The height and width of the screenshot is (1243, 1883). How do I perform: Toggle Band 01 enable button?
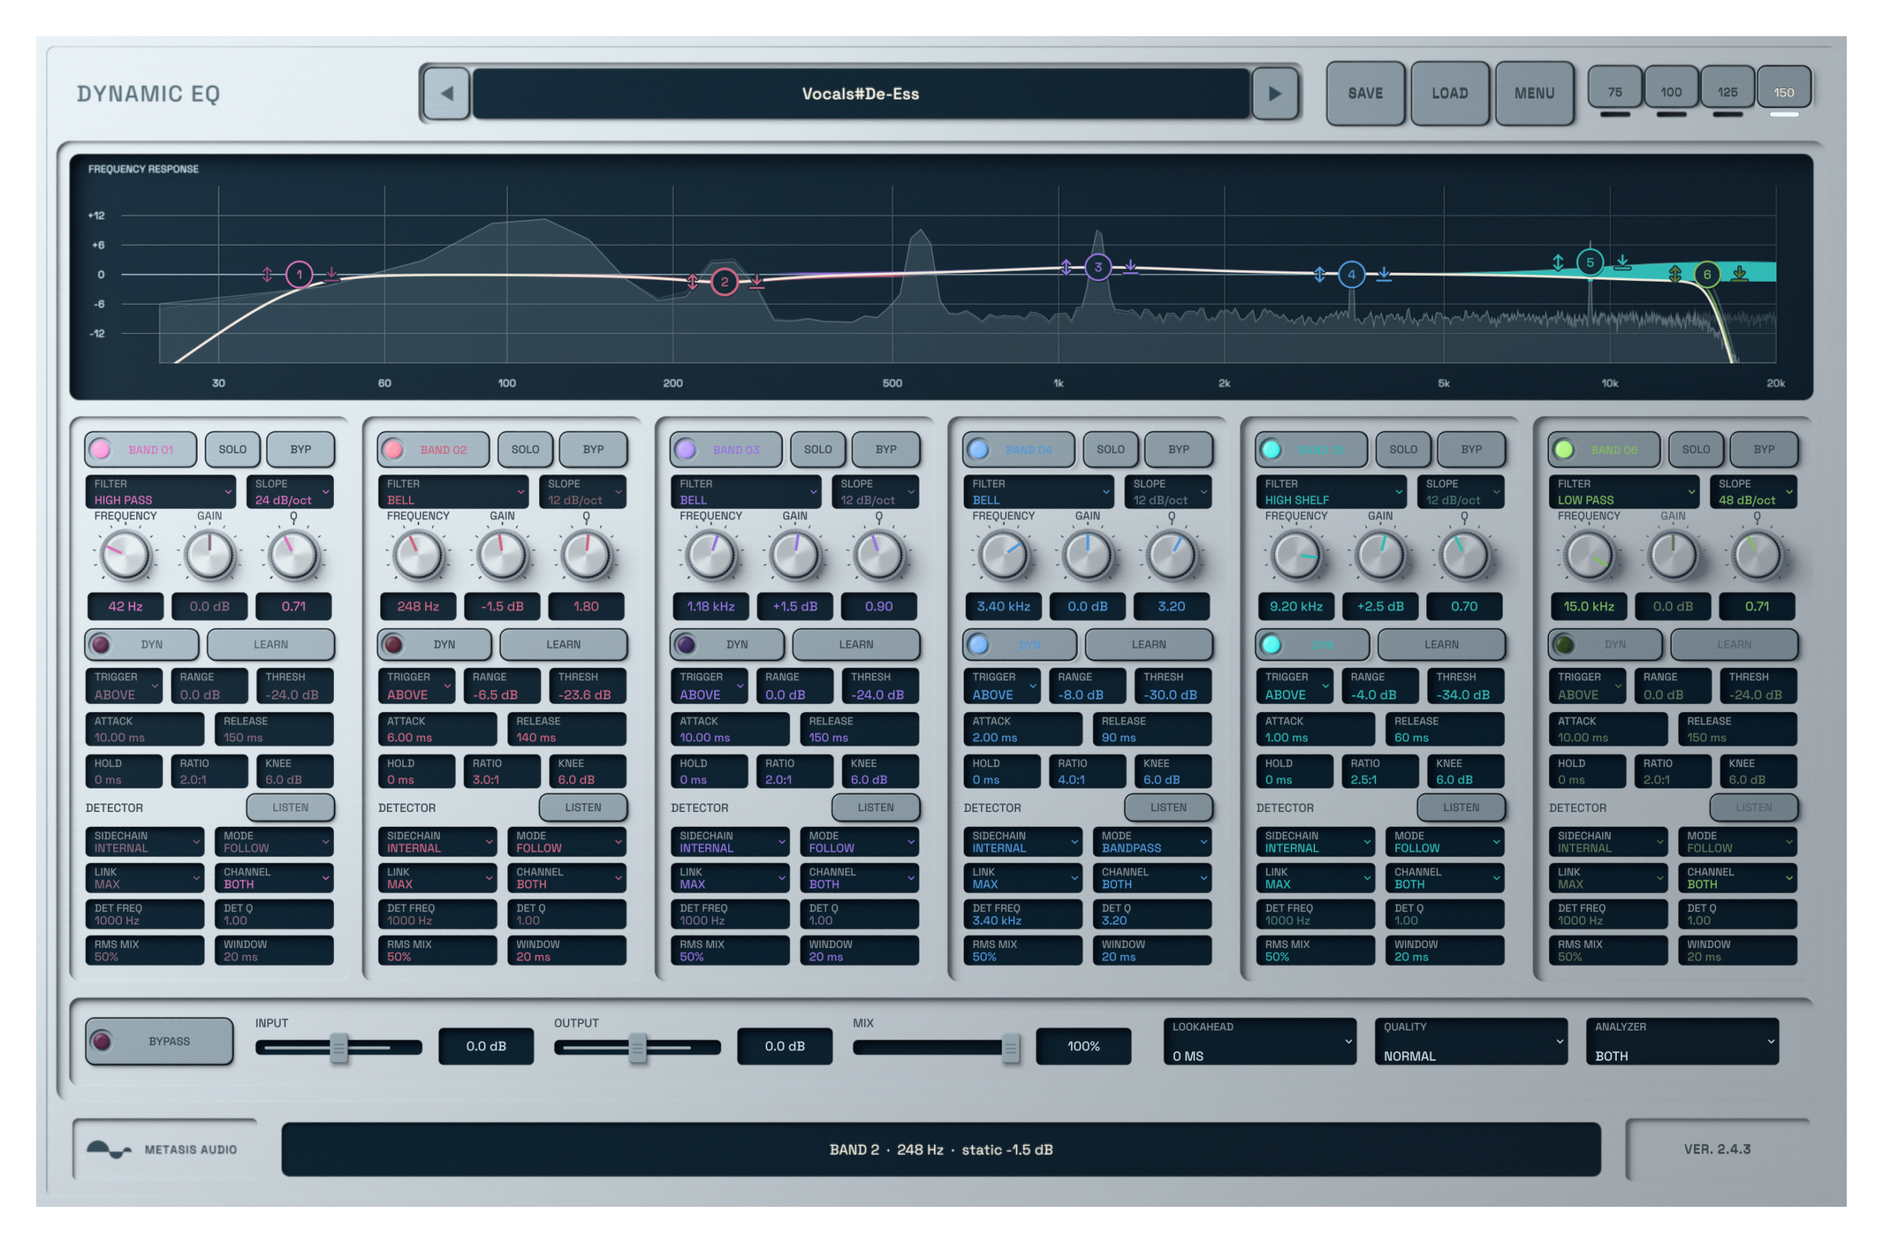(140, 449)
